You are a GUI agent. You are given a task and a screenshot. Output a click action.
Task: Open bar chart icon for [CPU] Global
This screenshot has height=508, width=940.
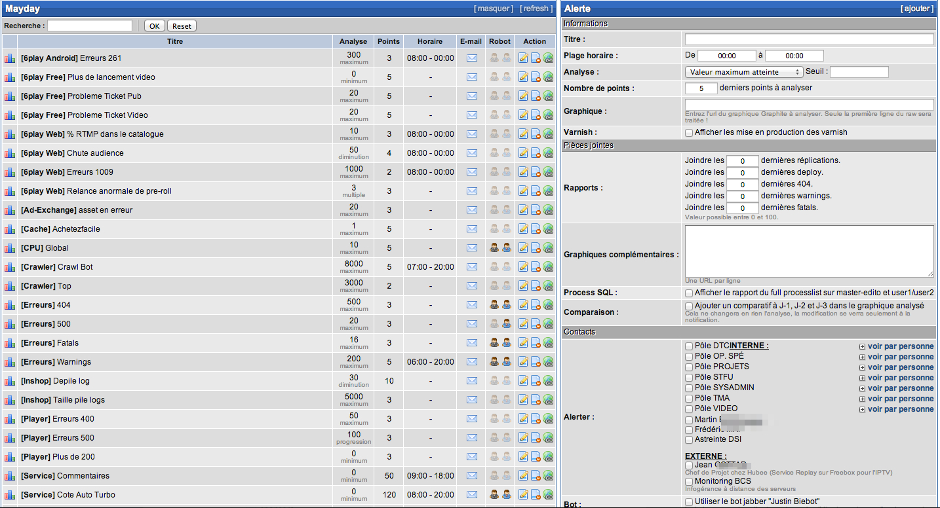(9, 248)
